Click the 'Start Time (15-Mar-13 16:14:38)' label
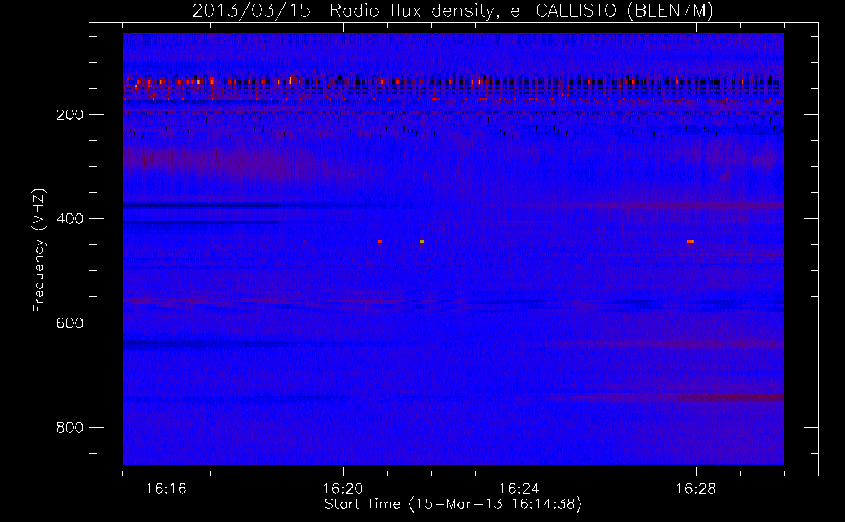 click(x=453, y=504)
